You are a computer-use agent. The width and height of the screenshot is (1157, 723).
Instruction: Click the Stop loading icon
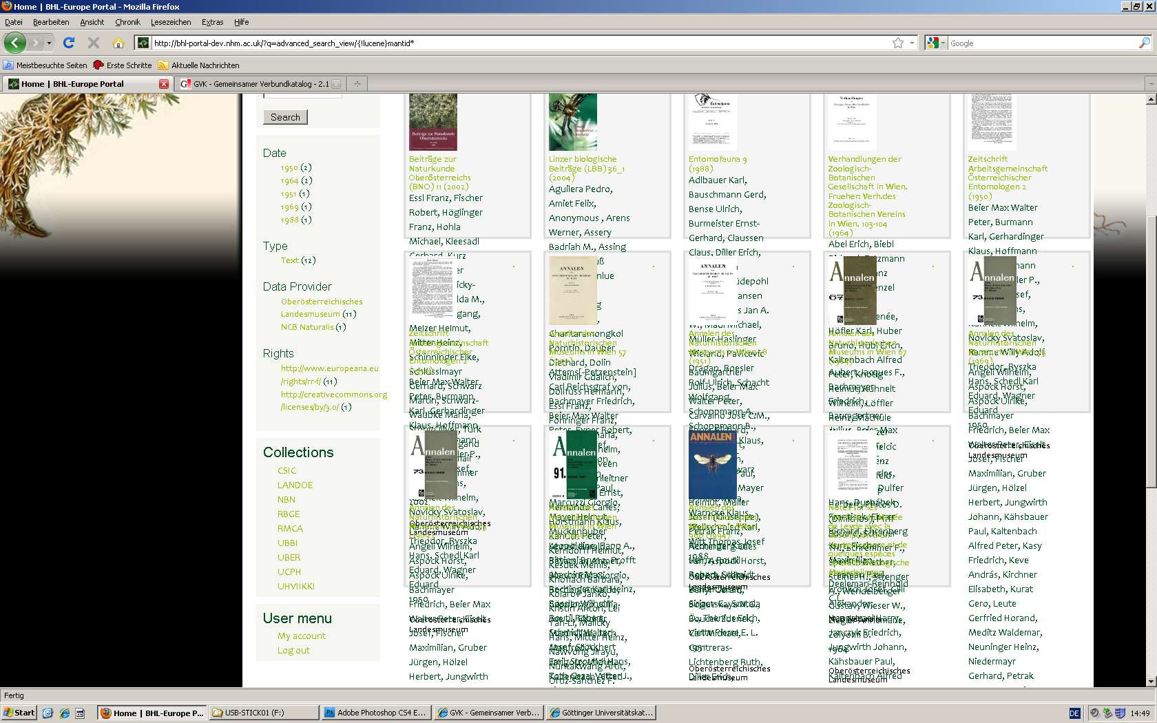point(94,43)
